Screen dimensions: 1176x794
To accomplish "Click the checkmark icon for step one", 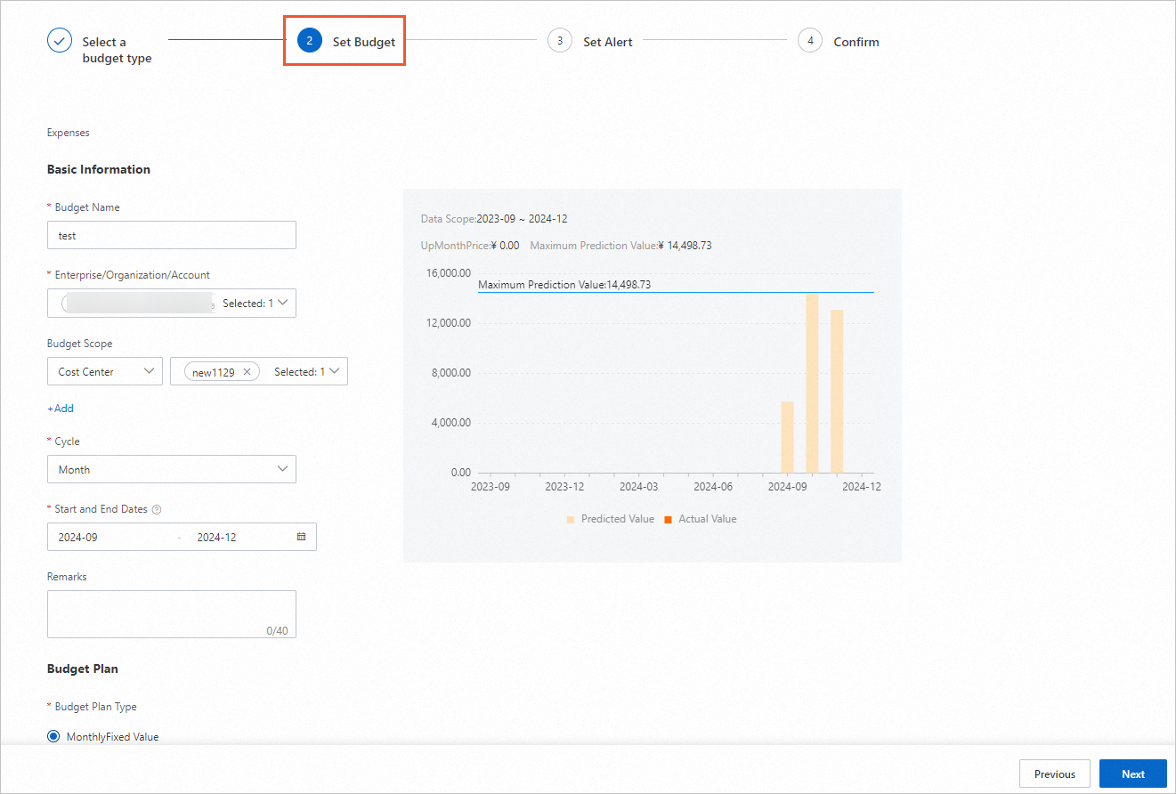I will point(60,42).
